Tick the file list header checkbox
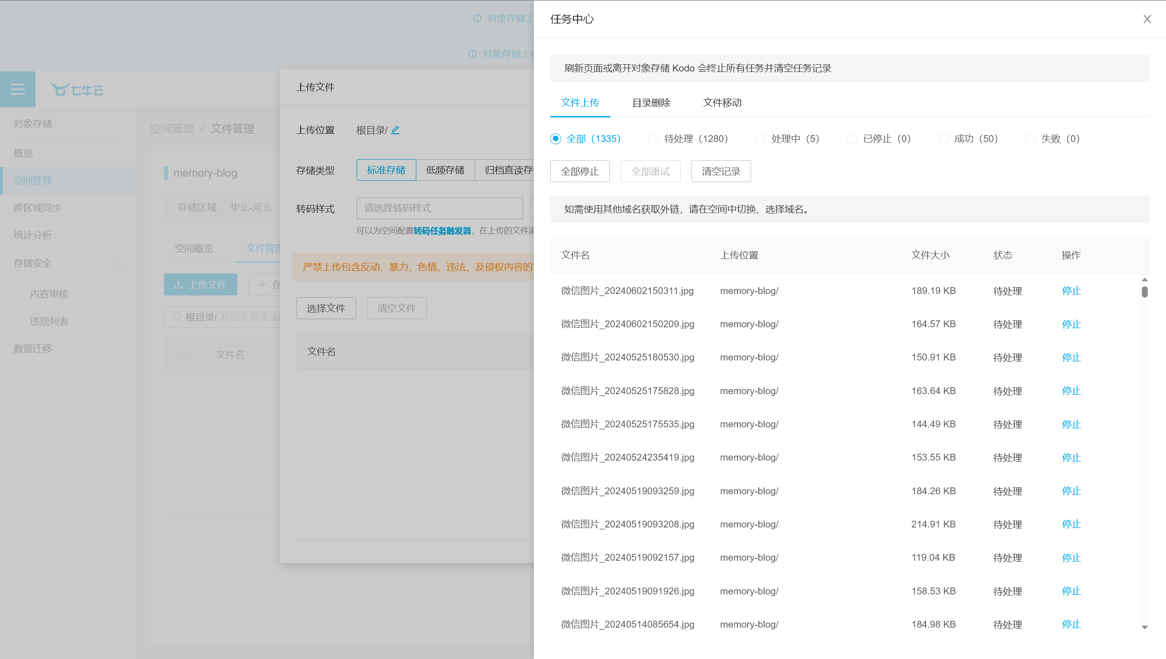This screenshot has width=1166, height=659. coord(184,355)
